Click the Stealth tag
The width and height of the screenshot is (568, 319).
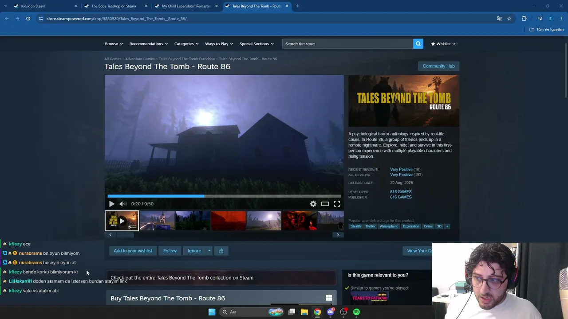coord(355,226)
